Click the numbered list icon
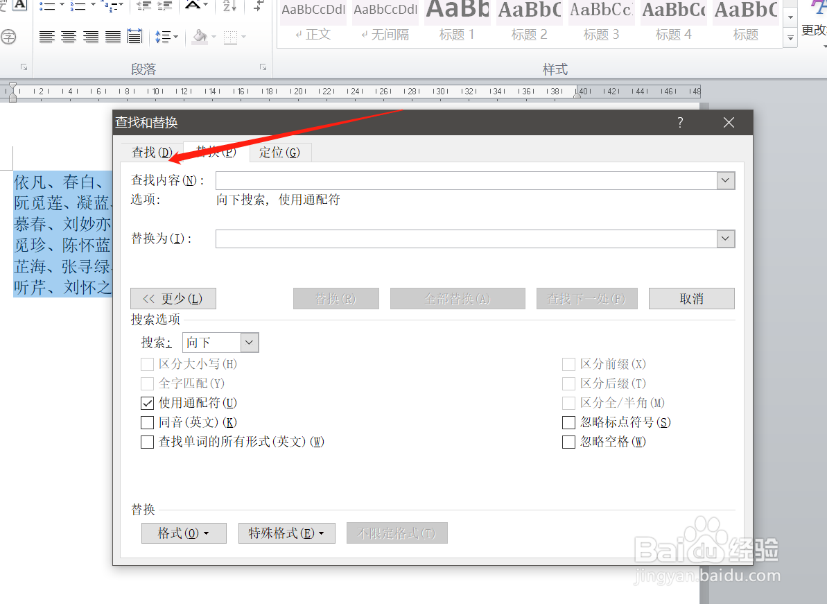 [78, 6]
